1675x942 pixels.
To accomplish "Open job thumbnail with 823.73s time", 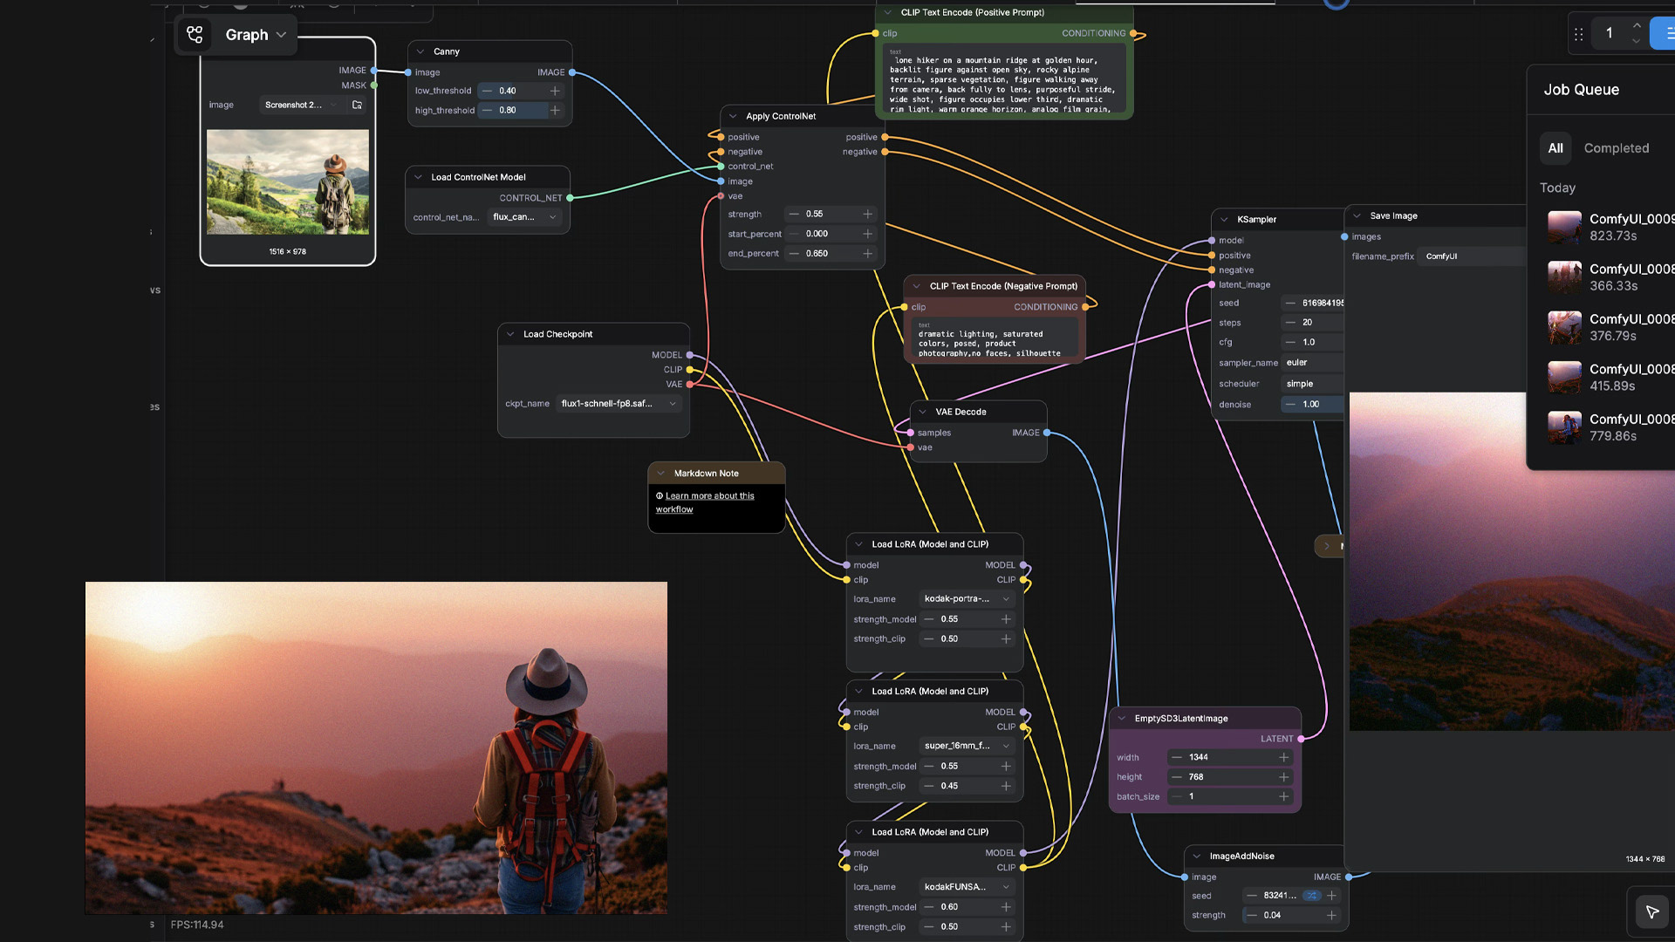I will coord(1565,228).
